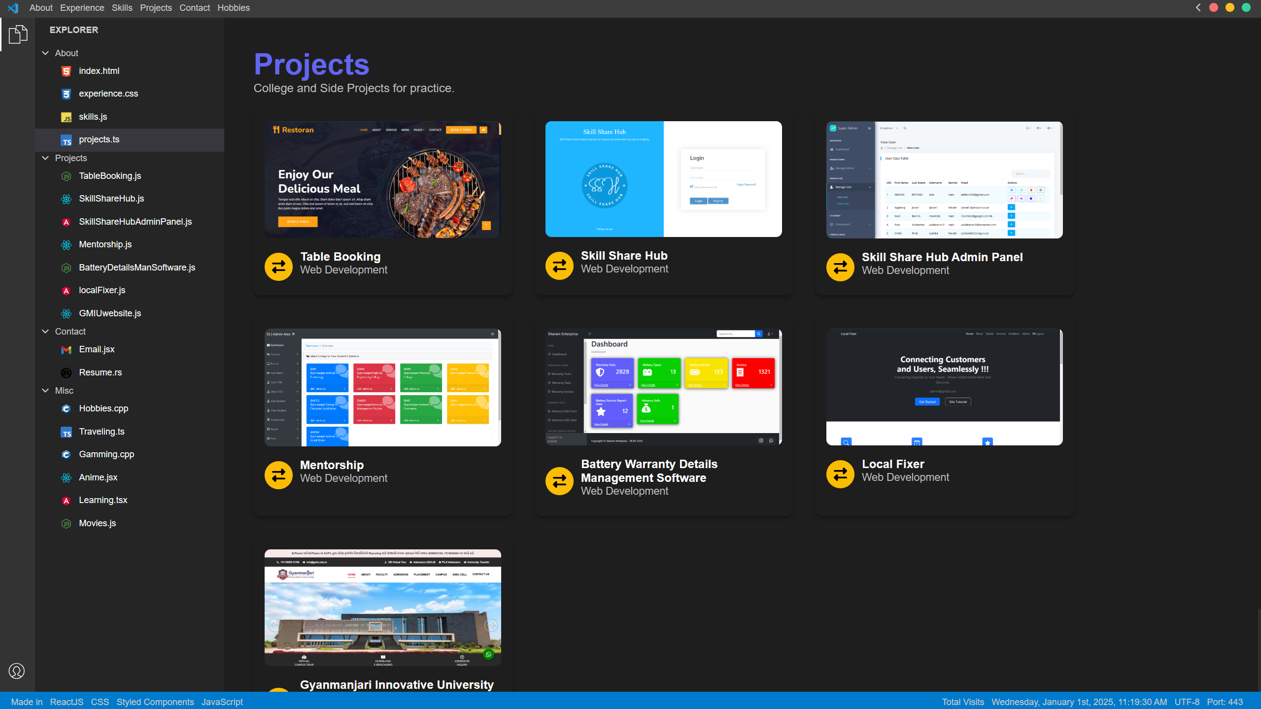Collapse the Misc folder
This screenshot has width=1261, height=709.
(45, 390)
